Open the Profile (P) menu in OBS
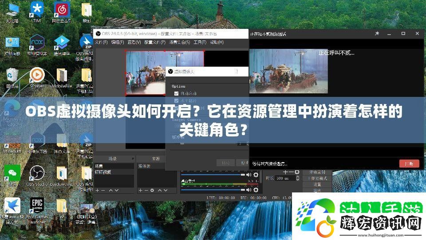 tap(155, 43)
